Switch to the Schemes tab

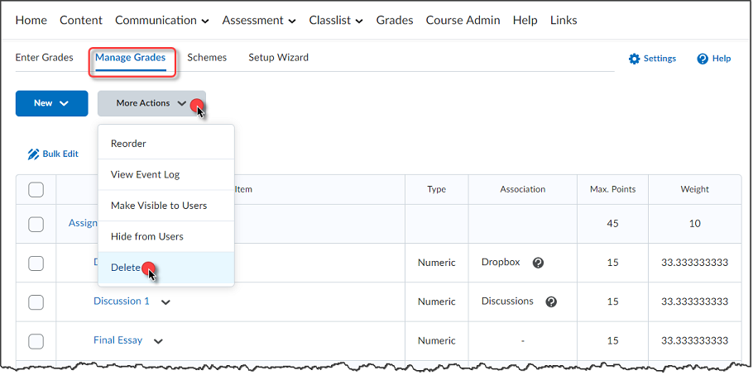[x=207, y=58]
